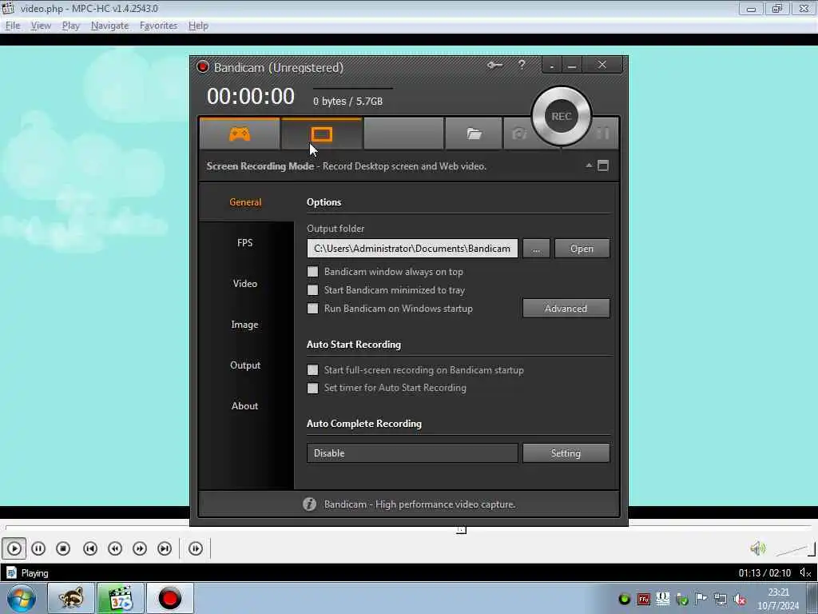
Task: Open the Play menu in MPC-HC
Action: tap(70, 26)
